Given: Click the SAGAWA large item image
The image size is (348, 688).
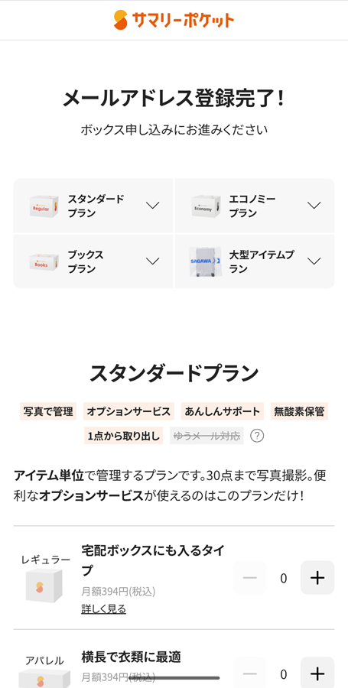Looking at the screenshot, I should (x=206, y=261).
